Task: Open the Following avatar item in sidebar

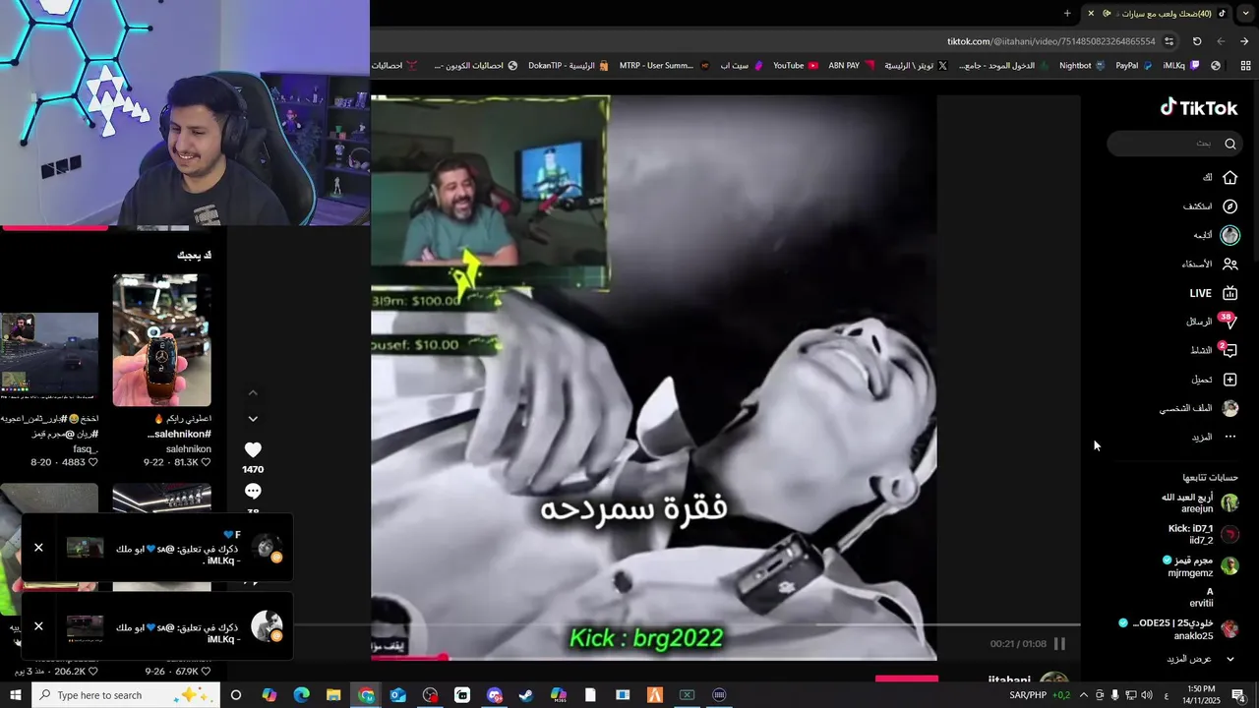Action: click(1229, 235)
